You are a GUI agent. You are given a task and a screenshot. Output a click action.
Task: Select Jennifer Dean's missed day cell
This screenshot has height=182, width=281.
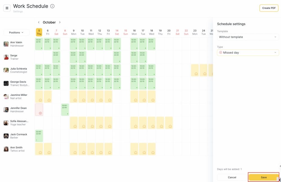pos(39,109)
